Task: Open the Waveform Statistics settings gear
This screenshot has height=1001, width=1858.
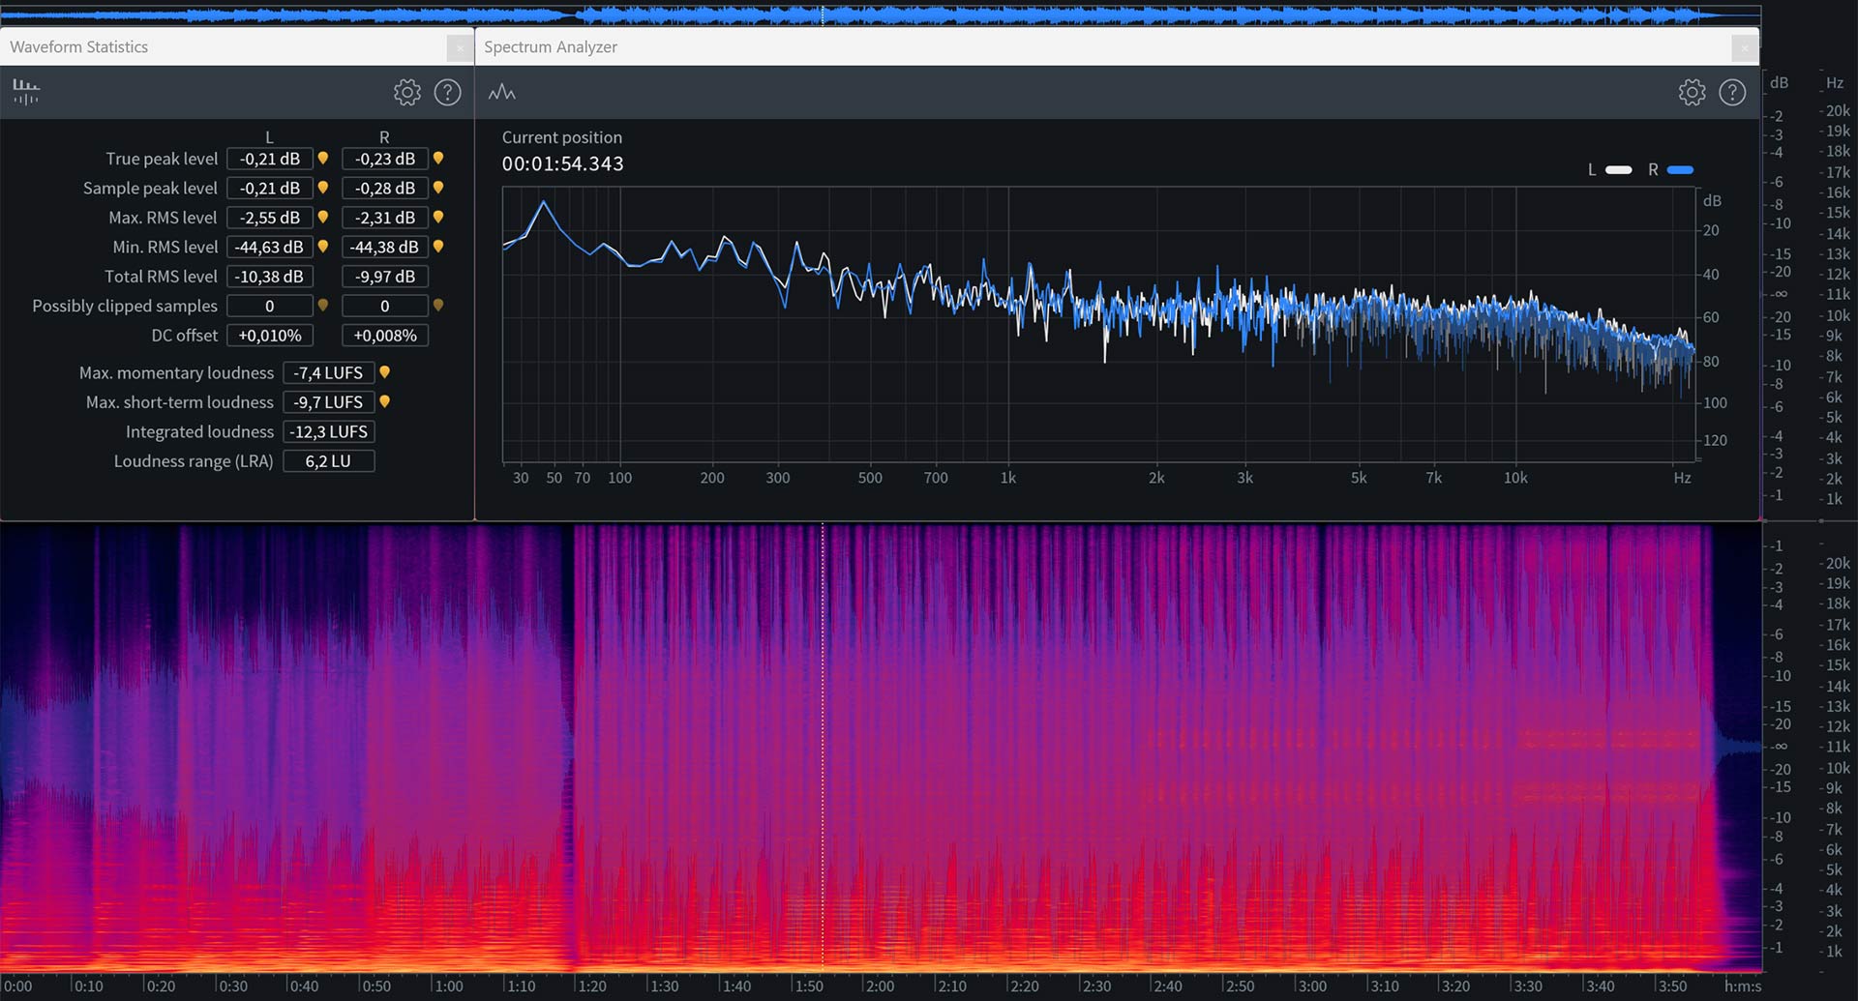Action: pyautogui.click(x=407, y=92)
